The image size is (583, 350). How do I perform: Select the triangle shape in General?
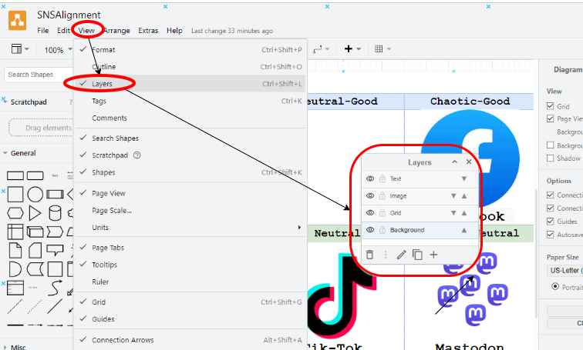[35, 213]
